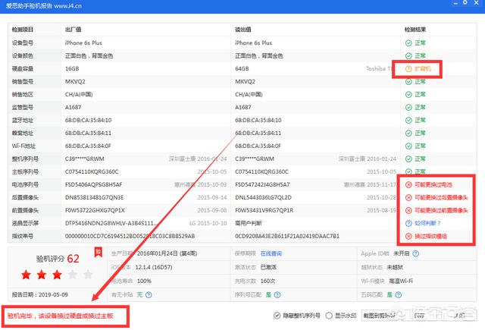485x330 pixels.
Task: Click the red X icon beside 可能更换过电池
Action: 408,185
